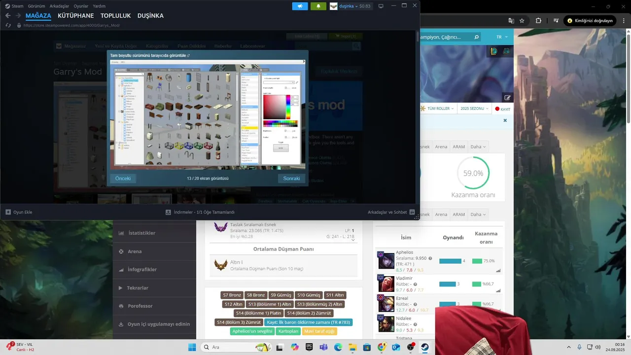This screenshot has height=355, width=631.
Task: Select the Teamfight Tactics logo icon
Action: (x=506, y=51)
